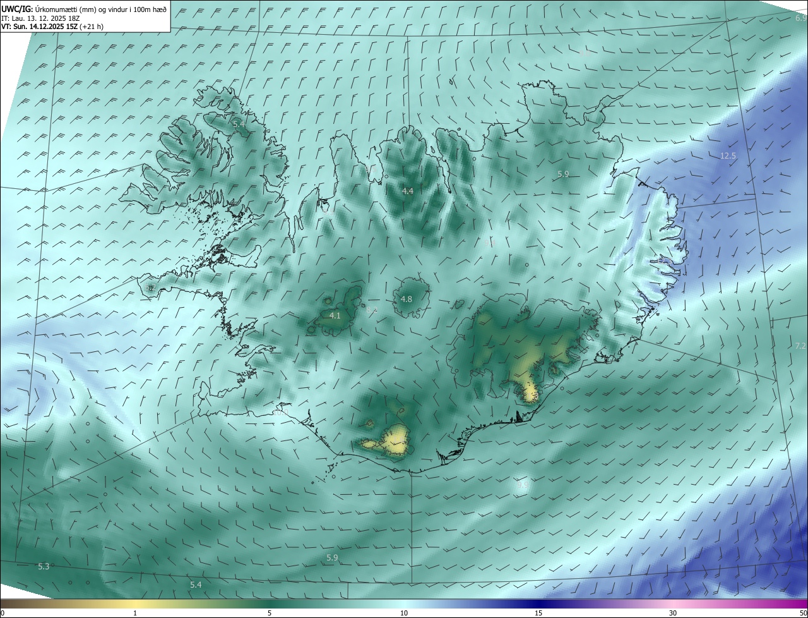Click the 5.4 value label over the Westfjords
808x618 pixels.
pos(239,124)
